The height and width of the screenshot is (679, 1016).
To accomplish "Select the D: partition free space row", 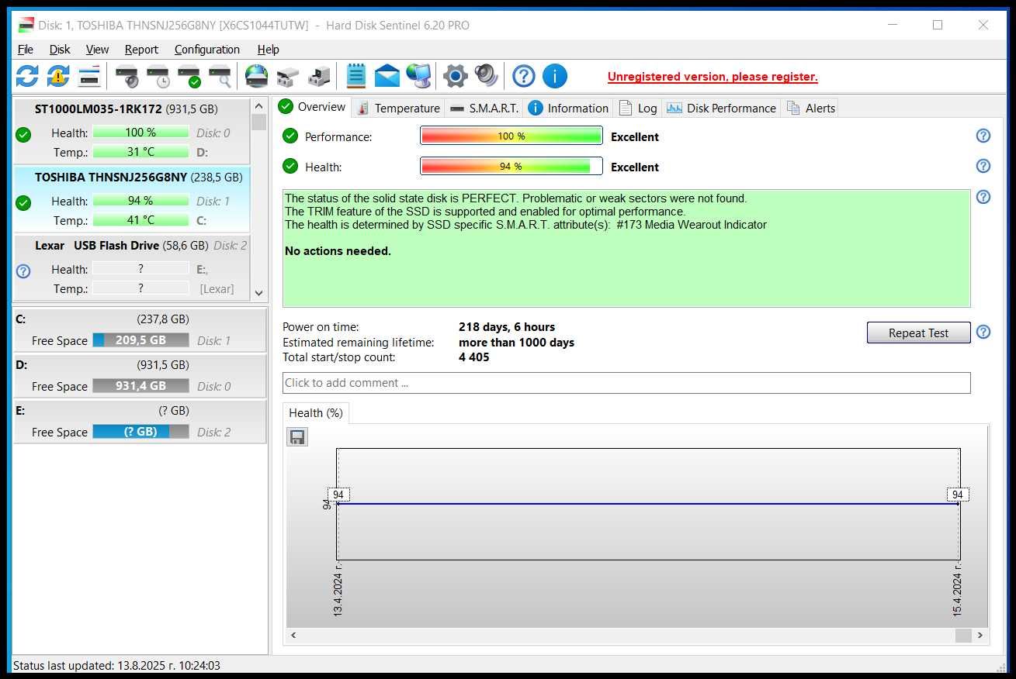I will [140, 375].
